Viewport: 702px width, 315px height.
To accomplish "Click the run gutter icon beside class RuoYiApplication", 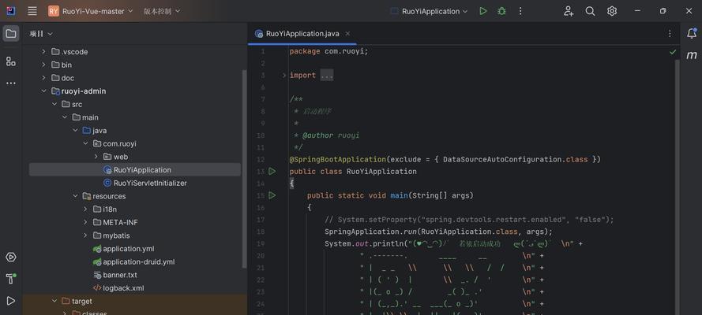I will [272, 172].
